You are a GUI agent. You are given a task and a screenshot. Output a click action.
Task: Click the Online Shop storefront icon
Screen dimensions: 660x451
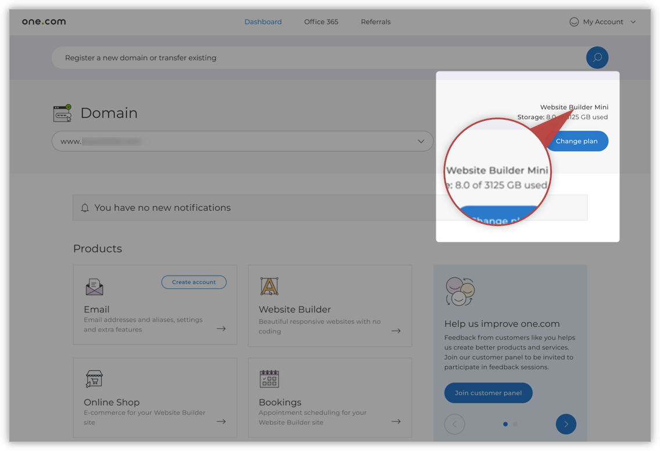(x=94, y=379)
